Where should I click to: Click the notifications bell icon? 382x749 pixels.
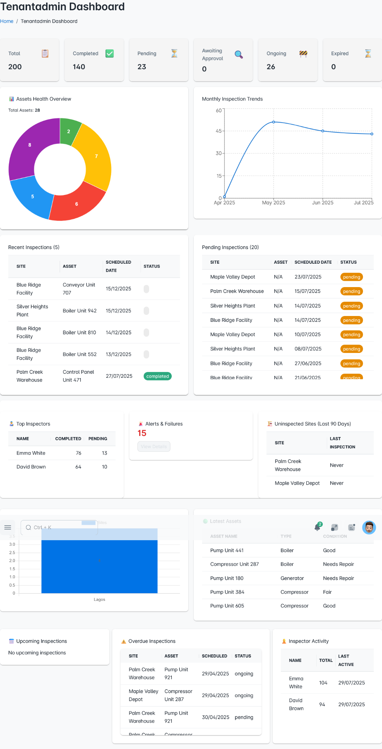click(x=317, y=527)
